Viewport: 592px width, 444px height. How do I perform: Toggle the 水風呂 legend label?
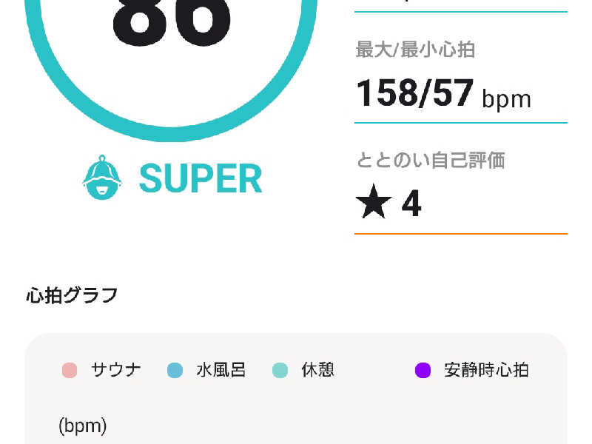(221, 369)
